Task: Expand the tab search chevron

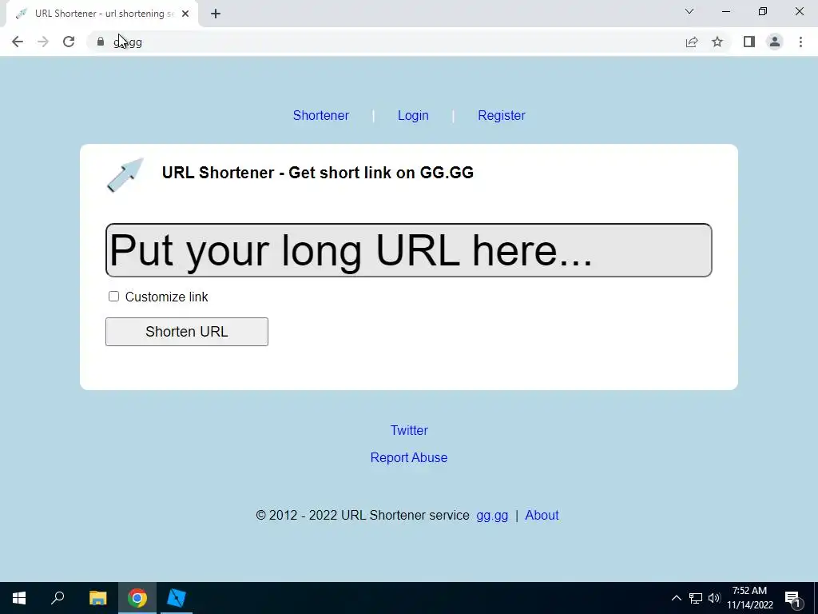Action: (x=689, y=11)
